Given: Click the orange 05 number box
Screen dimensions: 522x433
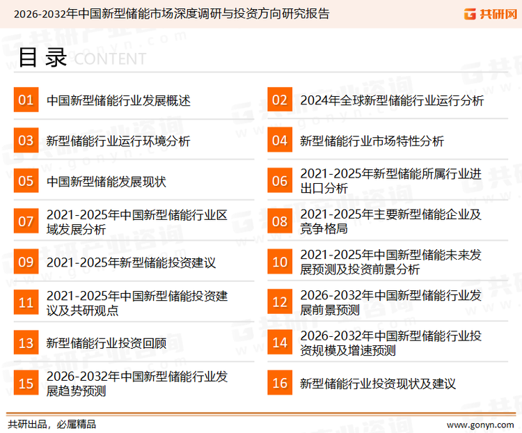Looking at the screenshot, I should (x=26, y=180).
